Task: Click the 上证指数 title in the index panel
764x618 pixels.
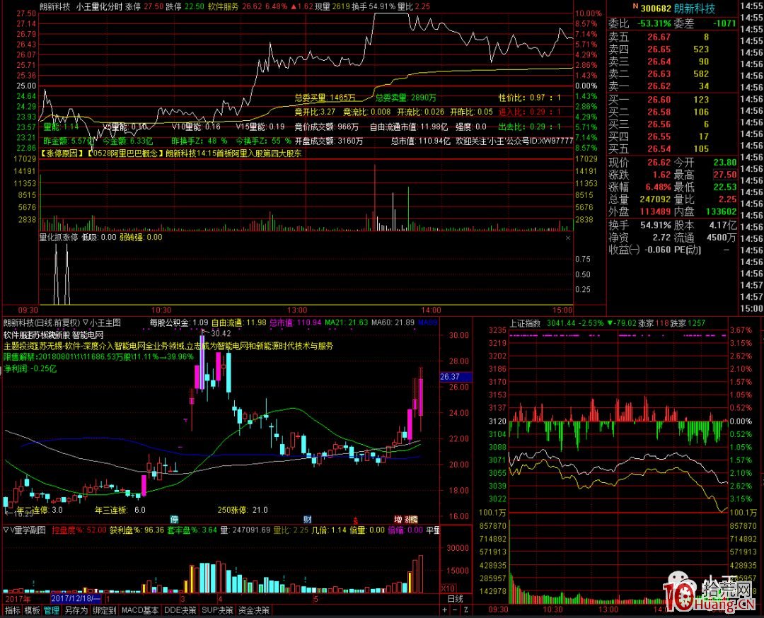Action: coord(525,323)
